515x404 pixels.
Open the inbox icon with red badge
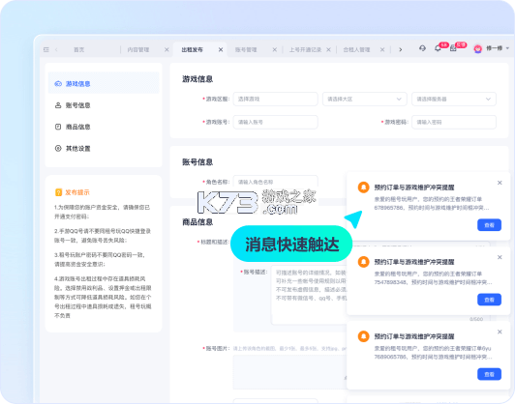point(453,48)
